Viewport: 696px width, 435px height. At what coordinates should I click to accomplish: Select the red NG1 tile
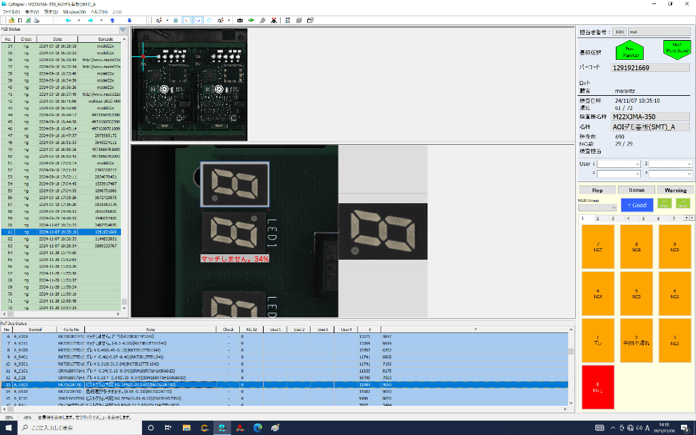pos(597,388)
